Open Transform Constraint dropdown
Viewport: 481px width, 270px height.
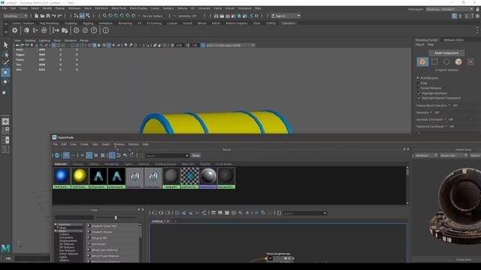tap(446, 127)
